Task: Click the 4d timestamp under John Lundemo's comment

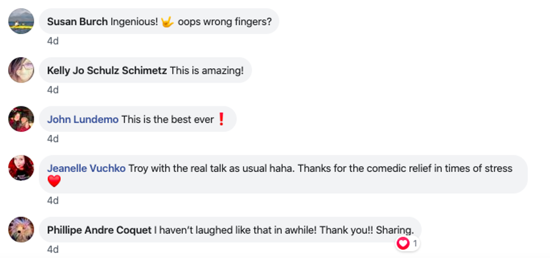Action: (53, 138)
